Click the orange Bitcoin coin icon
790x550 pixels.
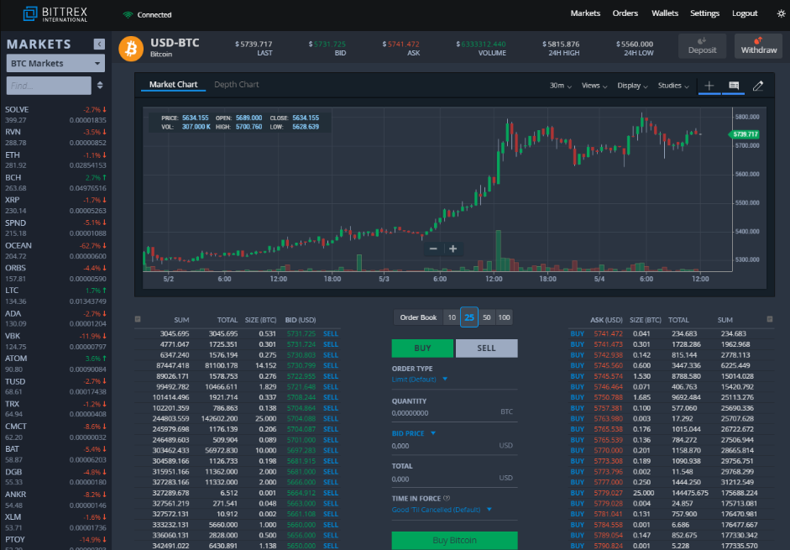131,49
